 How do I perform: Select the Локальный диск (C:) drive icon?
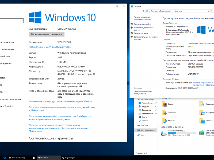pyautogui.click(x=164, y=133)
